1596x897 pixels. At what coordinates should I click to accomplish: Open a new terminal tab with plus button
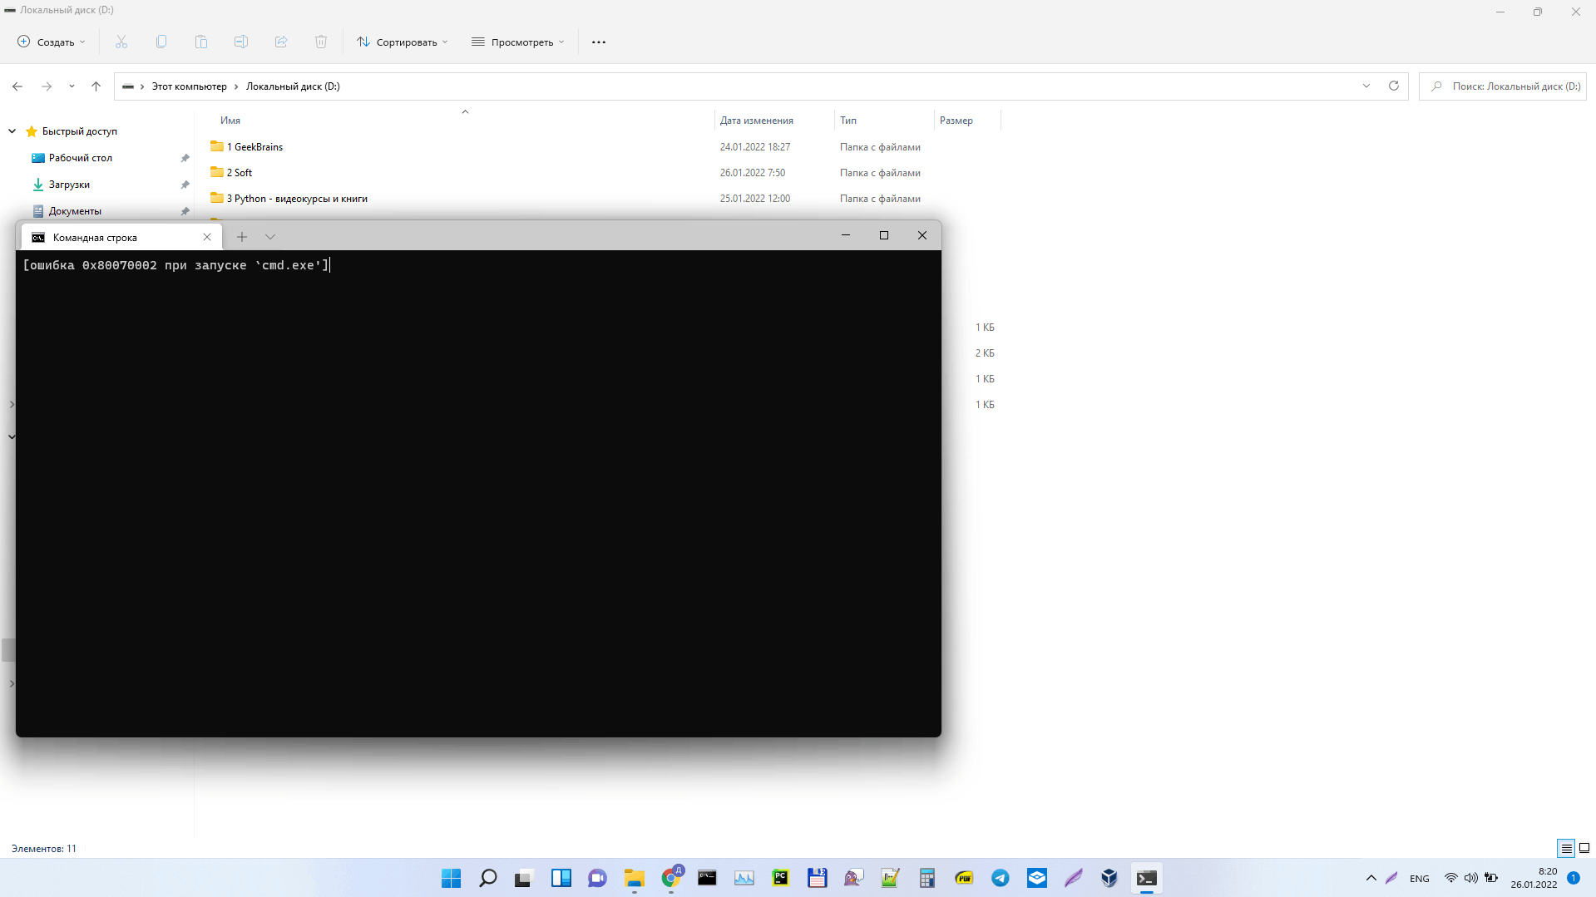tap(242, 237)
